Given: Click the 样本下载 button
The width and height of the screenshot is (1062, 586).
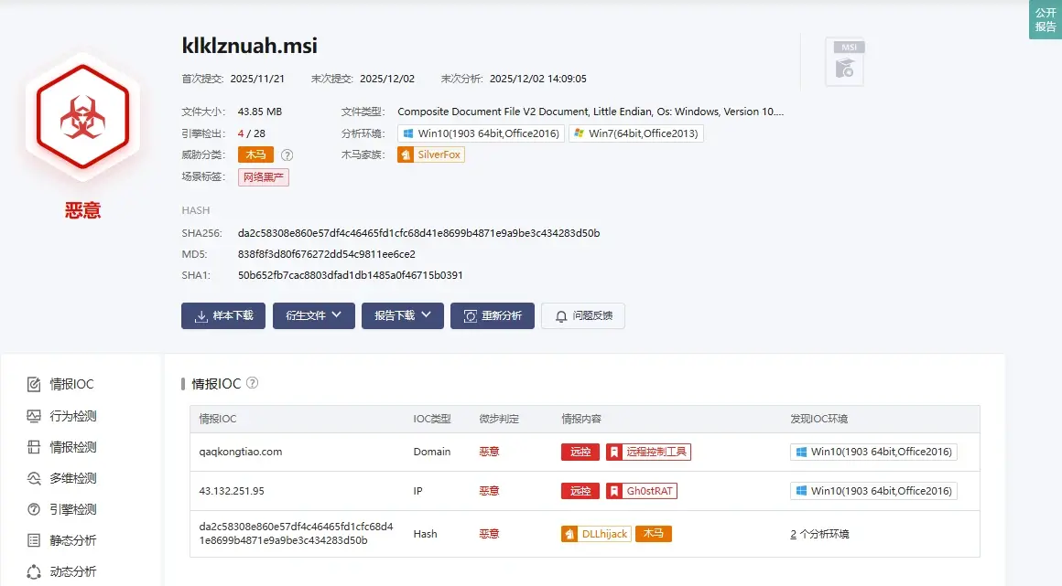Looking at the screenshot, I should click(x=223, y=316).
